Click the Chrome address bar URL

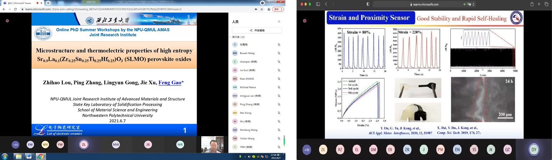(107, 9)
